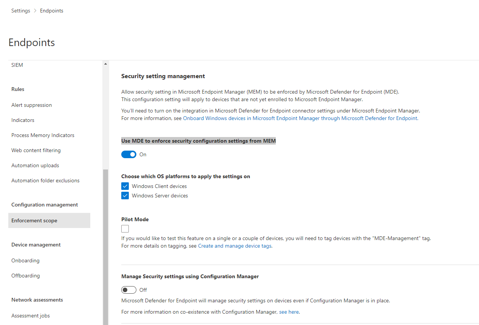Open the Offboarding page

point(25,276)
